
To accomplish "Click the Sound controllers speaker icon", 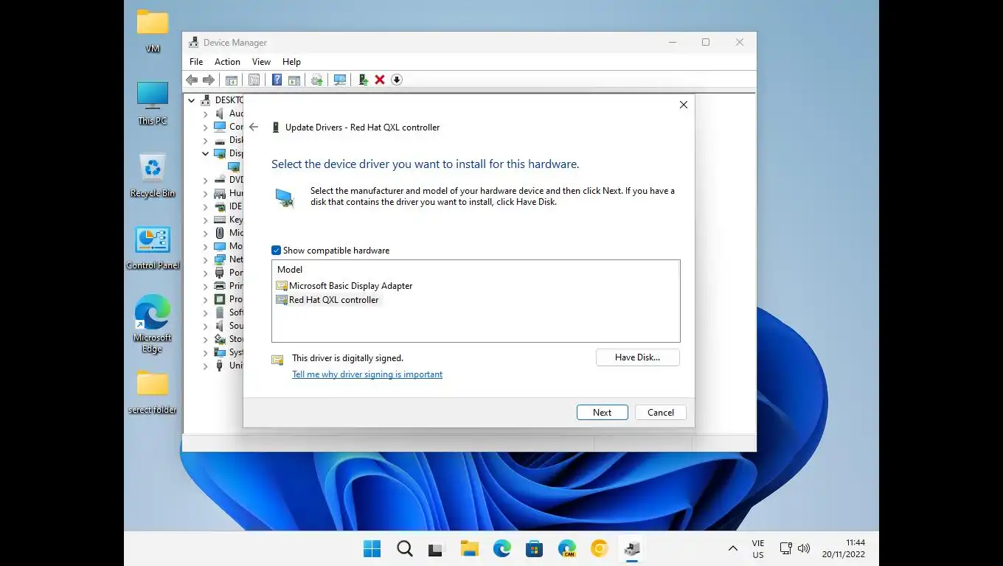I will coord(219,326).
